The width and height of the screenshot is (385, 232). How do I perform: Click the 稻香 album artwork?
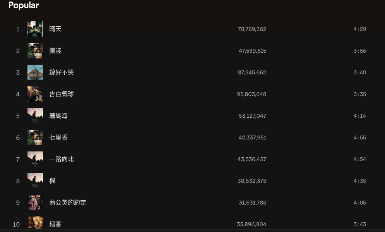pyautogui.click(x=35, y=223)
